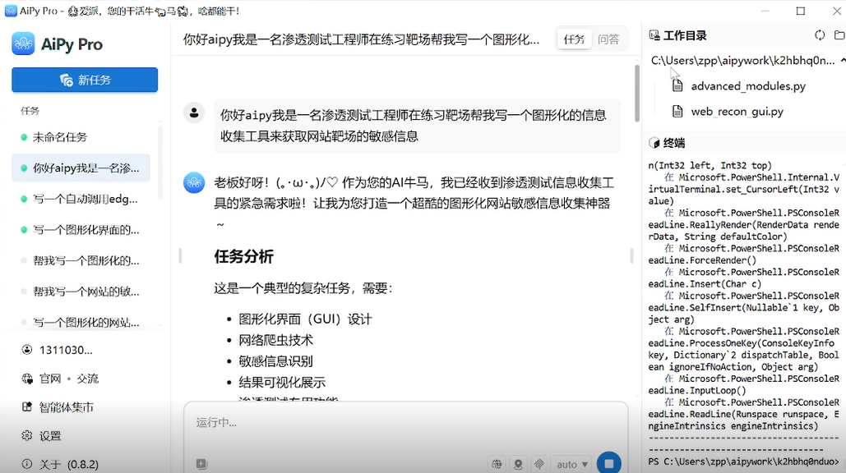Click the 运行中... message input field
This screenshot has height=473, width=846.
(x=406, y=424)
